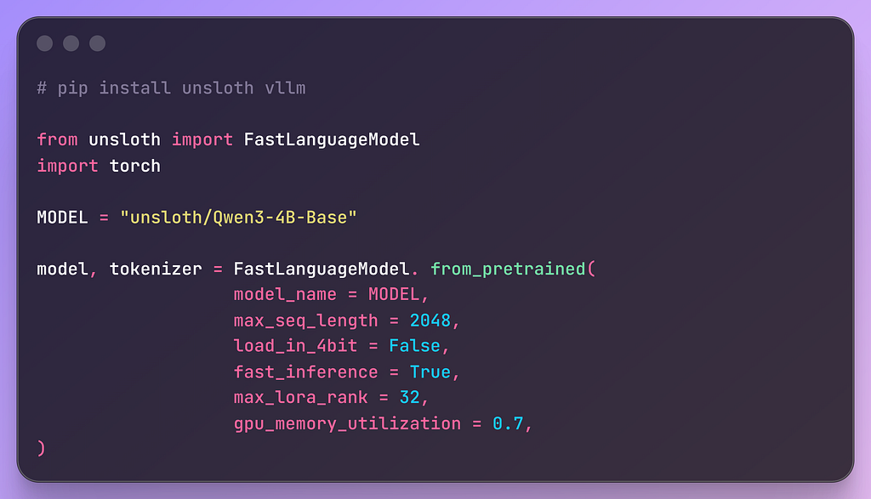Click the closing parenthesis on last line

point(41,448)
